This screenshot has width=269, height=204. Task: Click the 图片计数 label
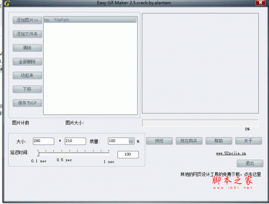point(21,123)
